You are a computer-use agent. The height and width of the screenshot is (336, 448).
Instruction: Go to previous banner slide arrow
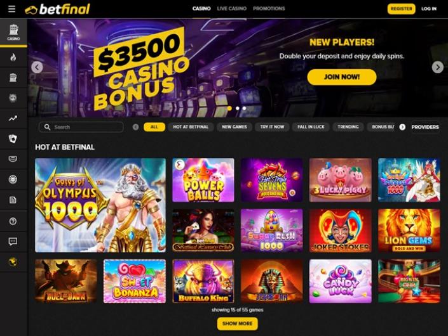37,67
